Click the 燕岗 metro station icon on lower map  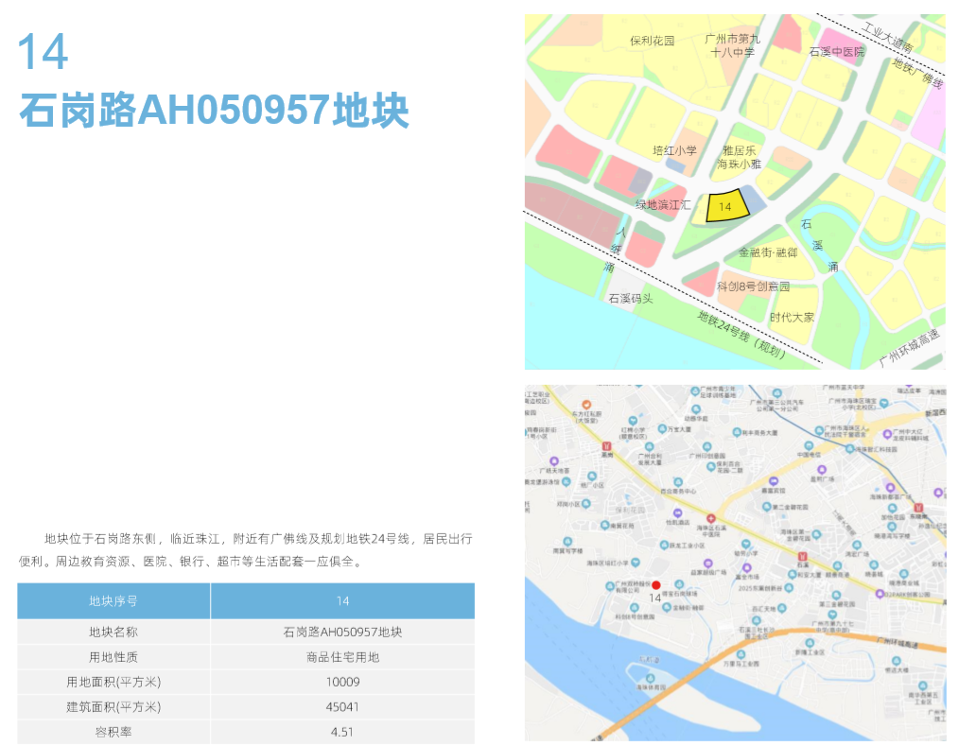(x=607, y=446)
